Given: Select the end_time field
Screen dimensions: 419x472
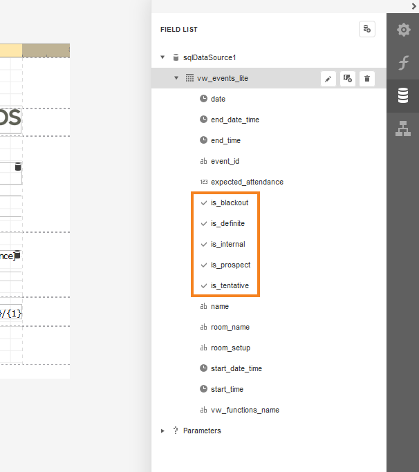Looking at the screenshot, I should (x=225, y=140).
